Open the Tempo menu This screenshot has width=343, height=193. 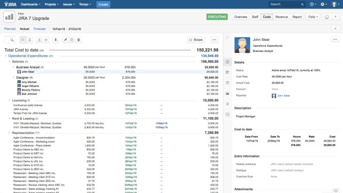85,4
